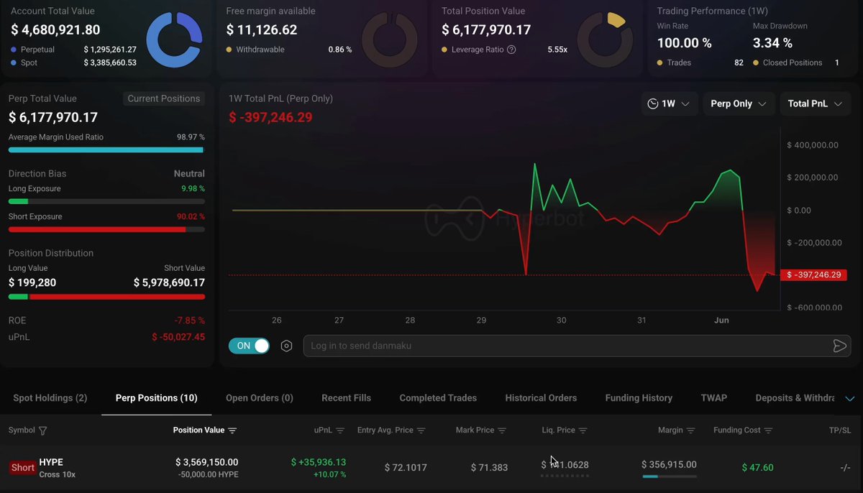The width and height of the screenshot is (863, 493).
Task: Click the Total Position Value donut chart
Action: (x=606, y=40)
